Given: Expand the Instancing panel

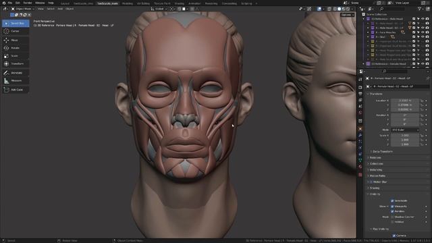Looking at the screenshot, I should [375, 170].
